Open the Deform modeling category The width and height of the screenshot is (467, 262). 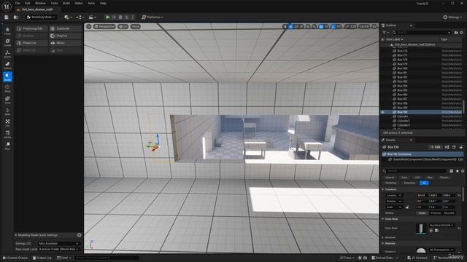click(7, 65)
